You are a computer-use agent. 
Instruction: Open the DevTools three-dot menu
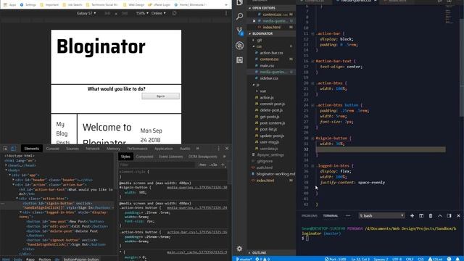point(219,149)
